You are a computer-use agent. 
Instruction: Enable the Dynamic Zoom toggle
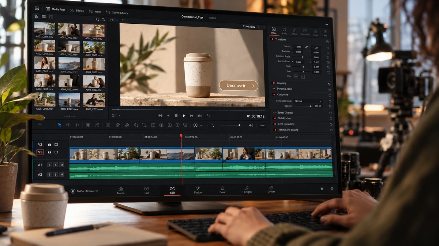[x=274, y=89]
